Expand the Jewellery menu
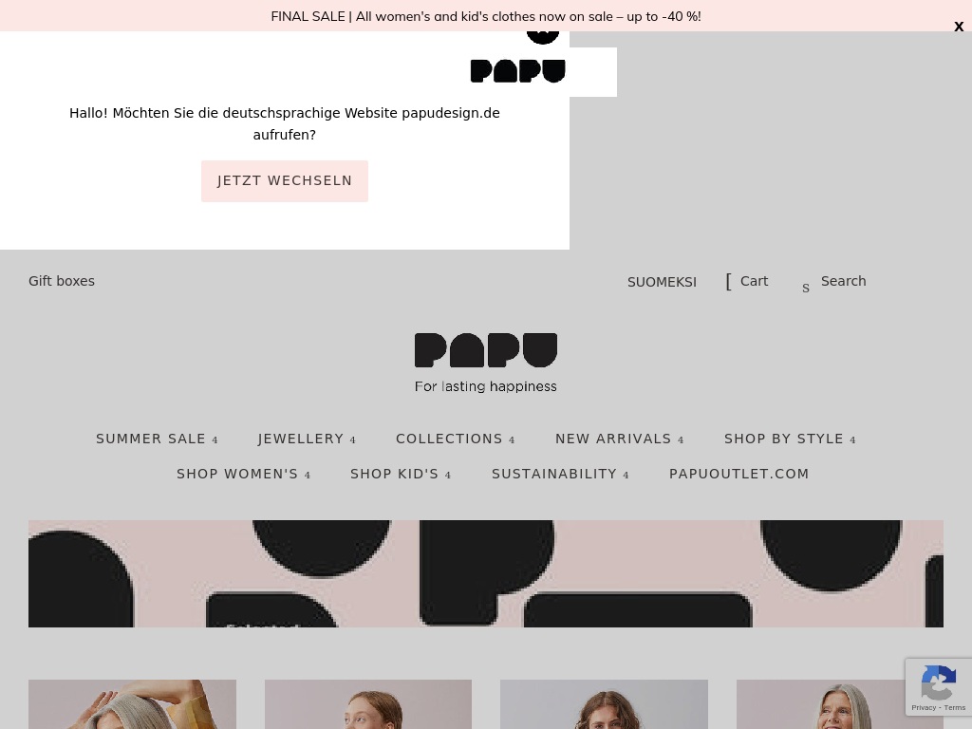 (x=307, y=439)
